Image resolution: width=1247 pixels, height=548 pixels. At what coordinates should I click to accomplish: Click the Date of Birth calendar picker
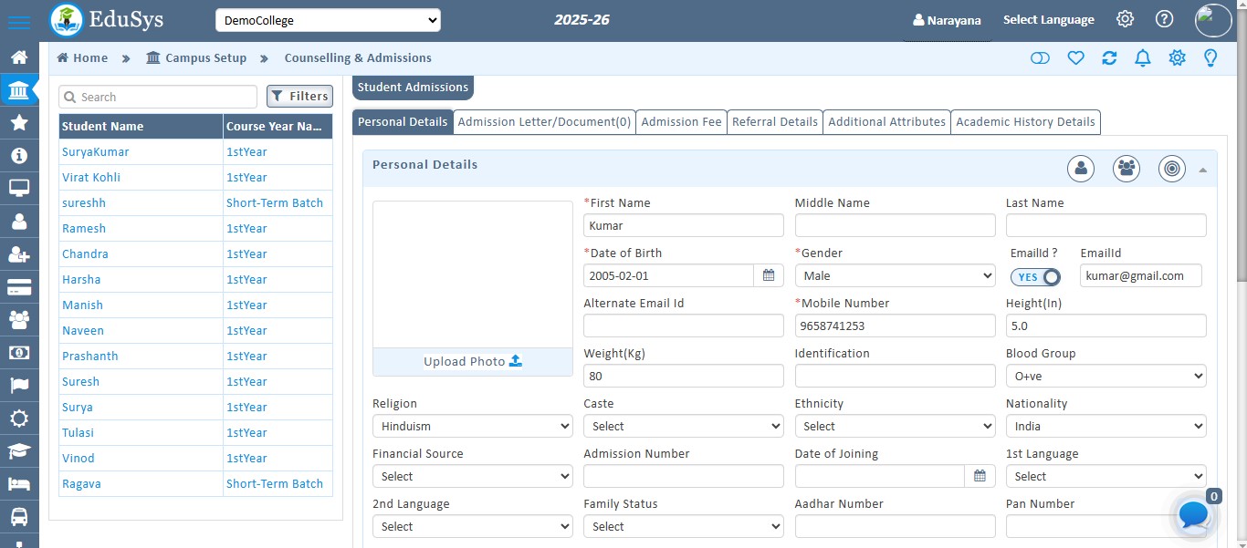769,275
